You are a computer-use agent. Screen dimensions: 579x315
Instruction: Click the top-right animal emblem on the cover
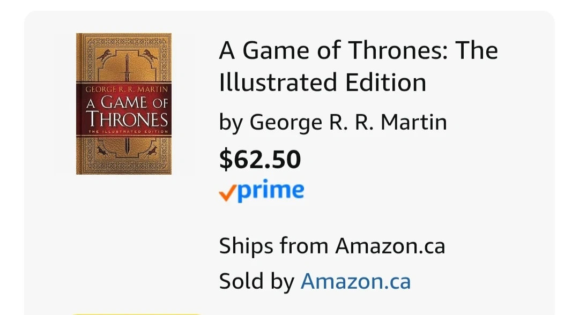[149, 54]
